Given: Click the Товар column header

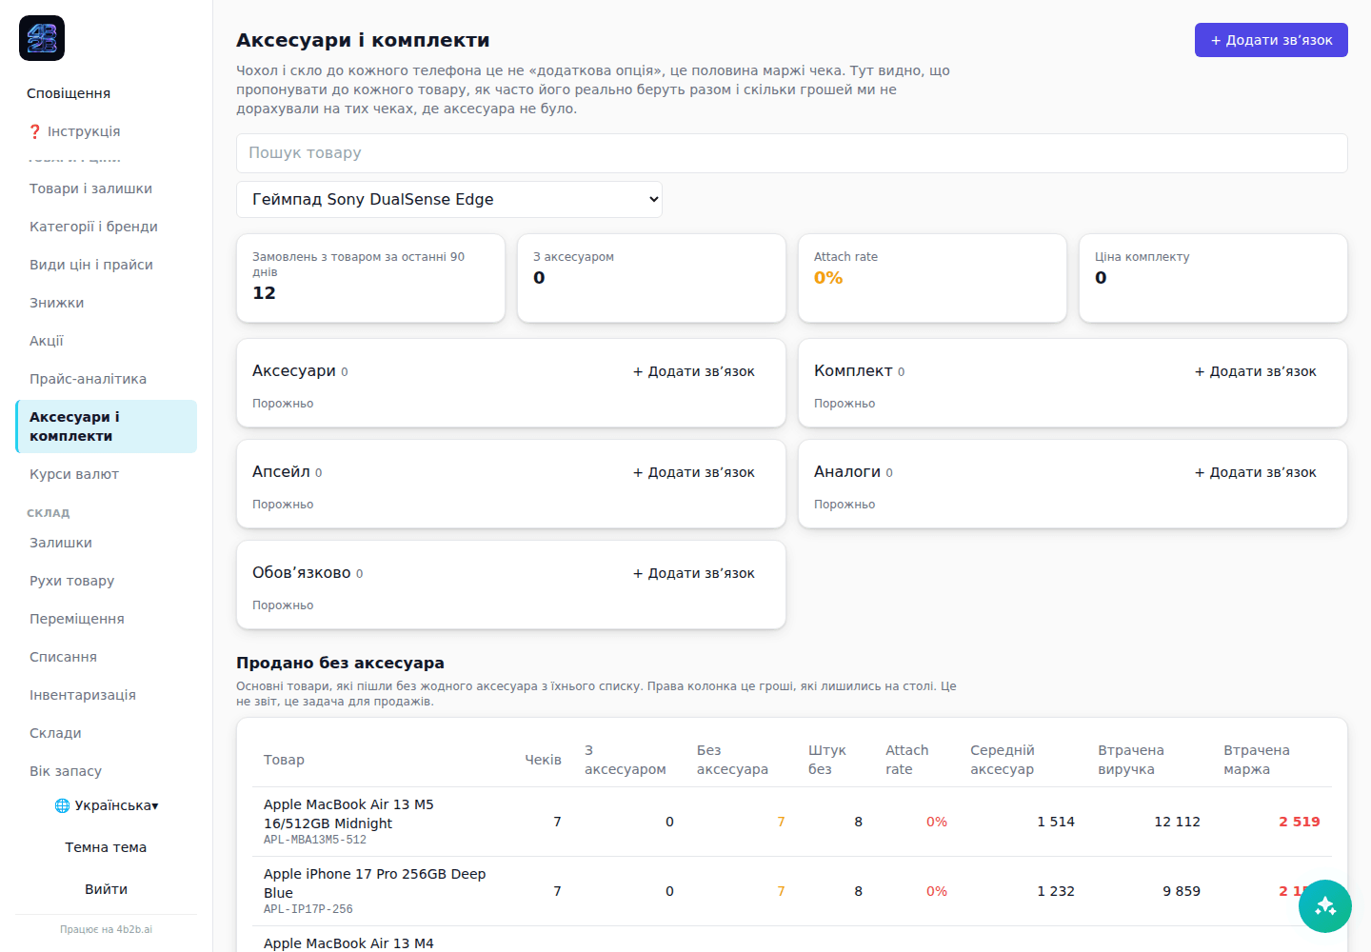Looking at the screenshot, I should pos(284,760).
